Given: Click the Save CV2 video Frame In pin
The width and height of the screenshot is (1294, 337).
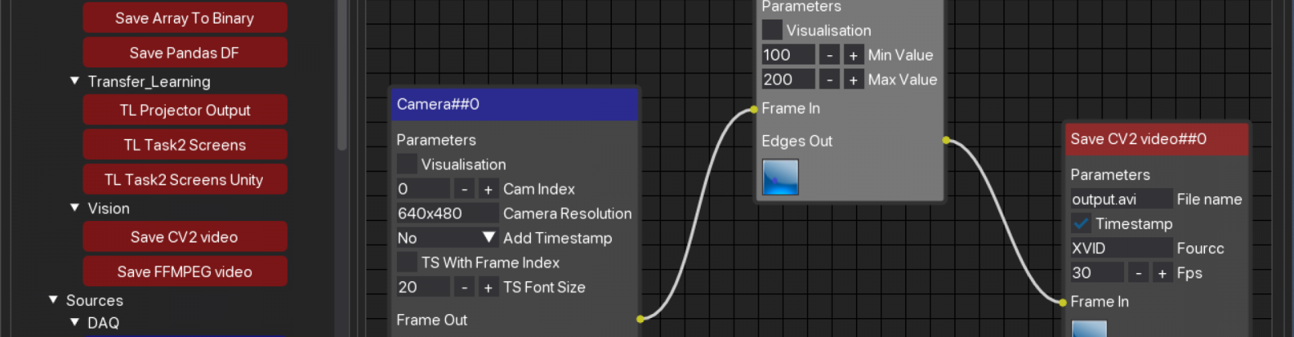Looking at the screenshot, I should [1063, 303].
